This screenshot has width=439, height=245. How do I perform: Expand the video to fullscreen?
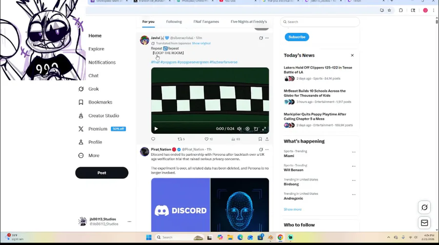tap(264, 129)
